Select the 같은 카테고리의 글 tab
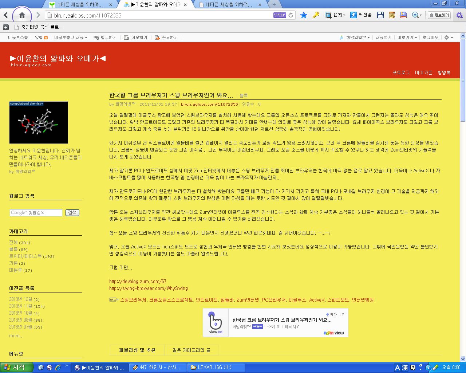 (191, 350)
